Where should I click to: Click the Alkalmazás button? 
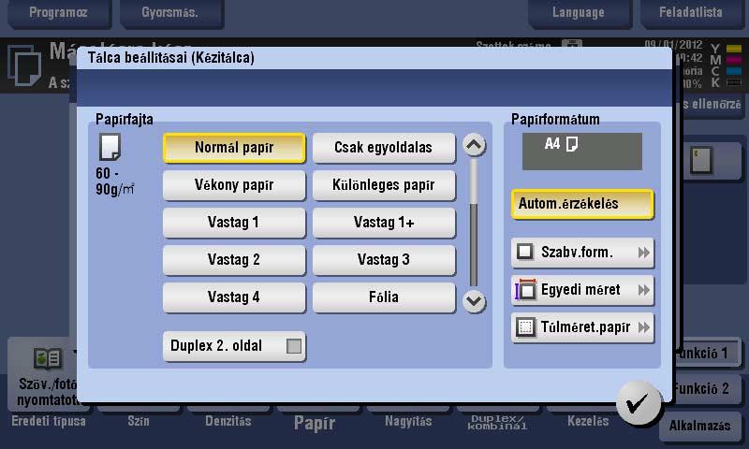699,426
